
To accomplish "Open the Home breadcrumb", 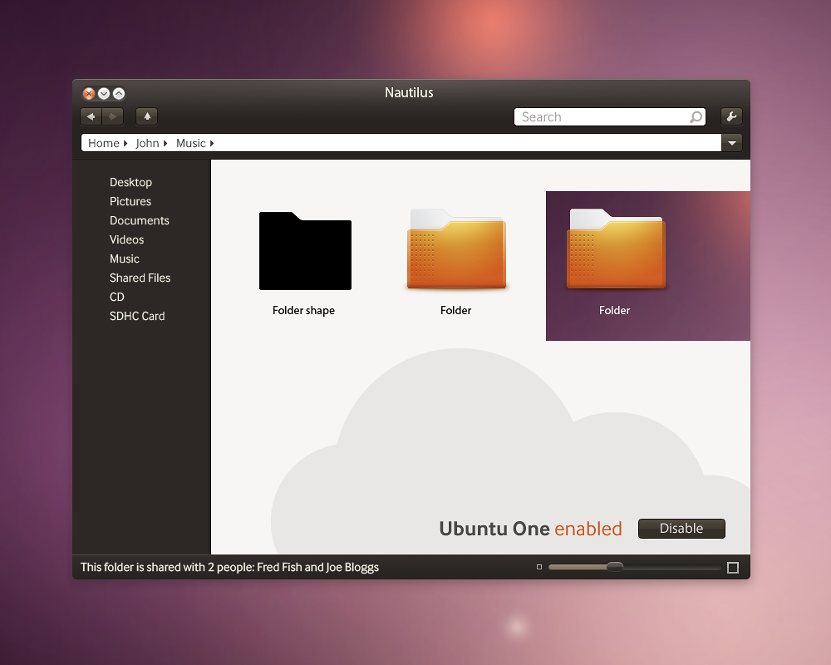I will coord(103,143).
